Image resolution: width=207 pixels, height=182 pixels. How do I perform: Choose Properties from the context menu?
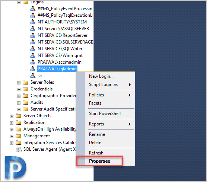[x=99, y=161]
